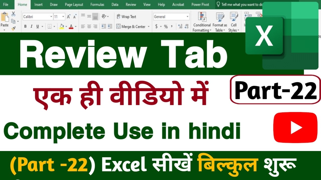Expand the Paste options arrow
Screen dimensions: 321x180
click(5, 30)
